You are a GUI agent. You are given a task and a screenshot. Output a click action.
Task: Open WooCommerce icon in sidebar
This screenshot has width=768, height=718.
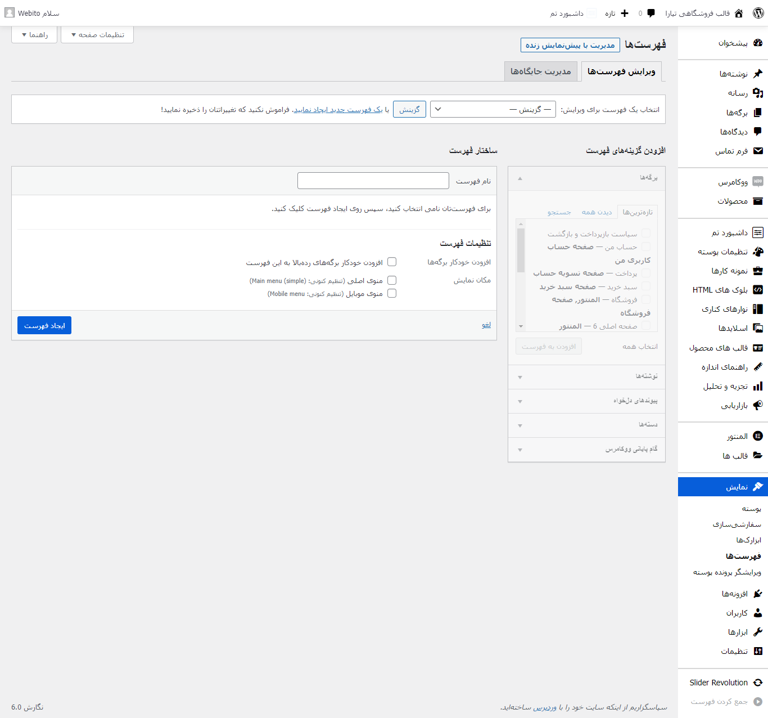coord(758,182)
